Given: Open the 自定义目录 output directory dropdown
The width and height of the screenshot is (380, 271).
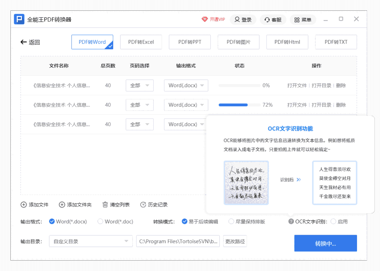Looking at the screenshot, I should coord(91,241).
